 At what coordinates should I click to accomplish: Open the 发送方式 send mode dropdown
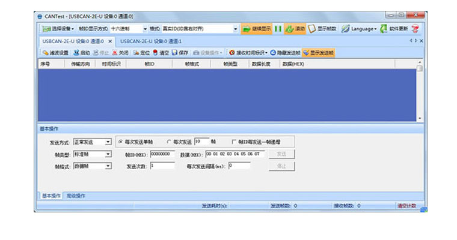point(108,142)
